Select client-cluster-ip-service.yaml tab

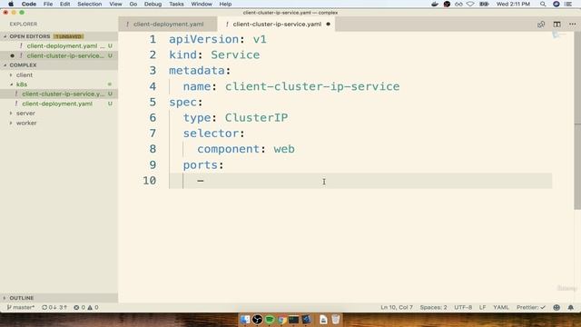(277, 25)
